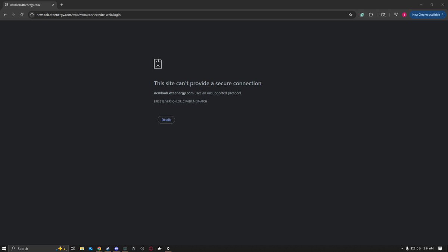Click the New Chrome available update button

428,15
